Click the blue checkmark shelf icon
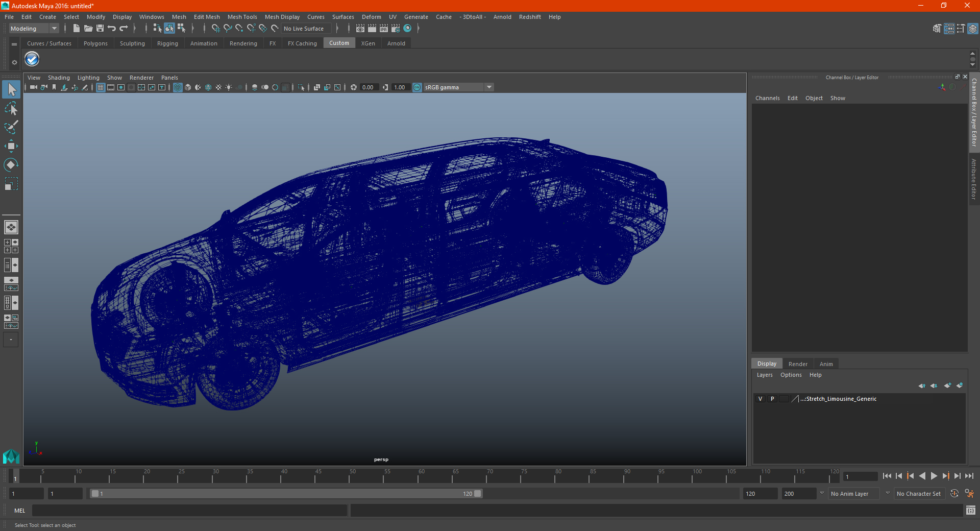This screenshot has height=531, width=980. [x=32, y=59]
